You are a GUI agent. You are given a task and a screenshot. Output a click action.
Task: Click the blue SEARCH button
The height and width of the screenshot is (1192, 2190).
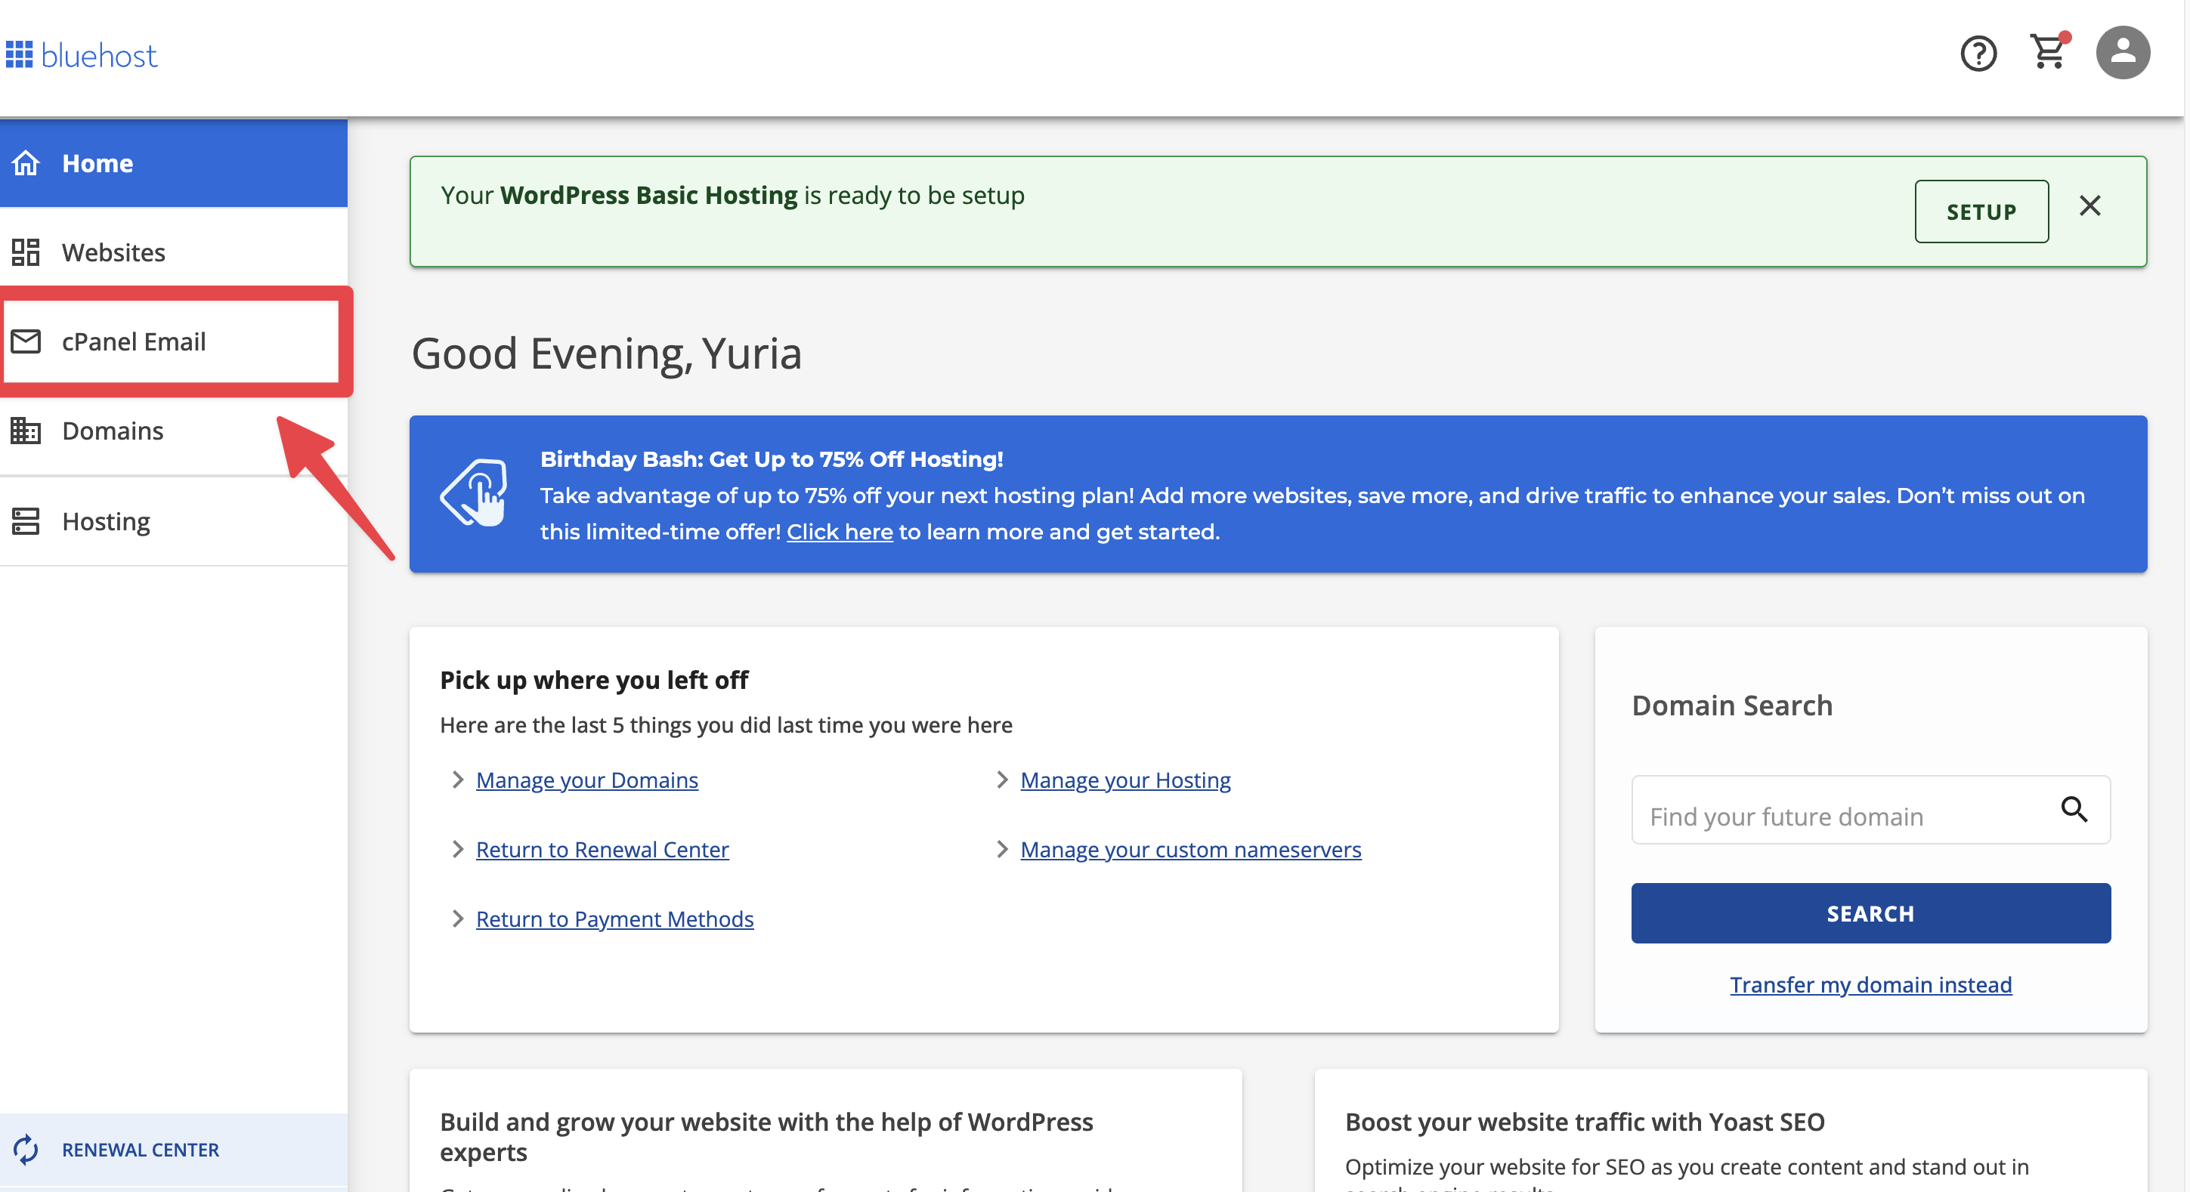(x=1870, y=913)
